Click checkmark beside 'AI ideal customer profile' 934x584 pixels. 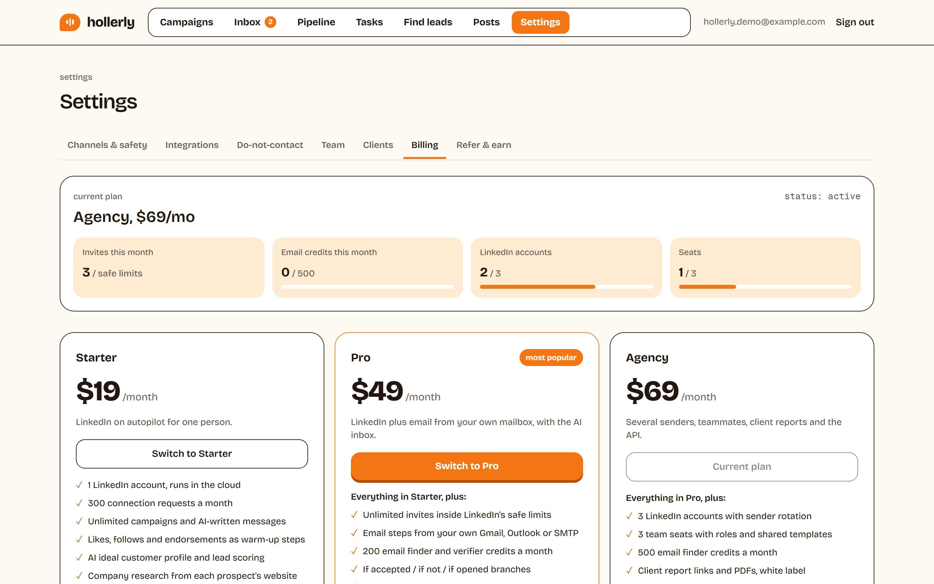(79, 557)
